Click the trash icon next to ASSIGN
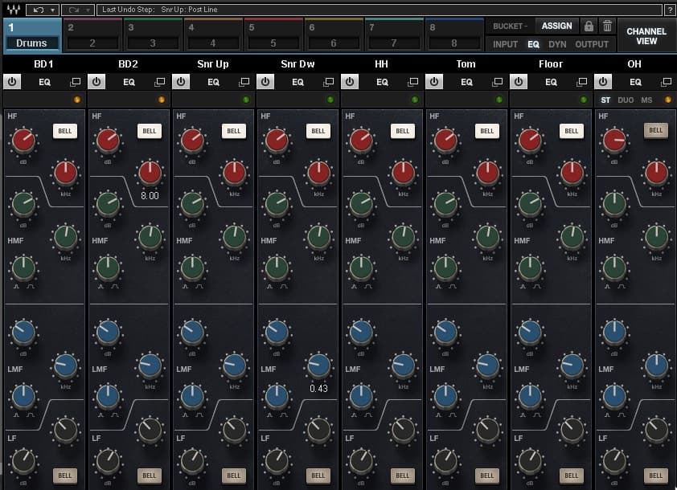Image resolution: width=677 pixels, height=490 pixels. click(606, 26)
